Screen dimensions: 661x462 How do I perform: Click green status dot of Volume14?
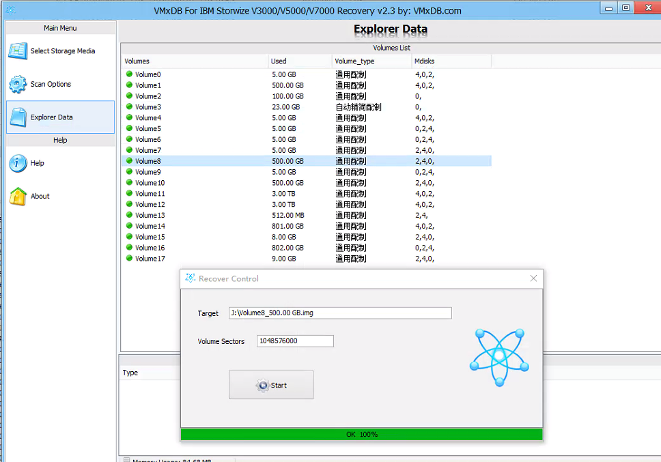click(130, 226)
